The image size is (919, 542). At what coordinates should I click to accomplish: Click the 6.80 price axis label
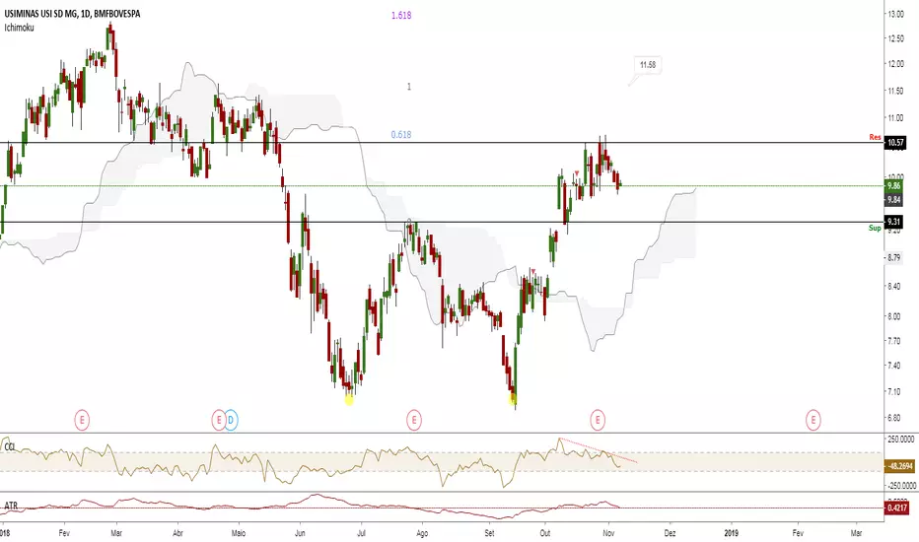coord(893,418)
